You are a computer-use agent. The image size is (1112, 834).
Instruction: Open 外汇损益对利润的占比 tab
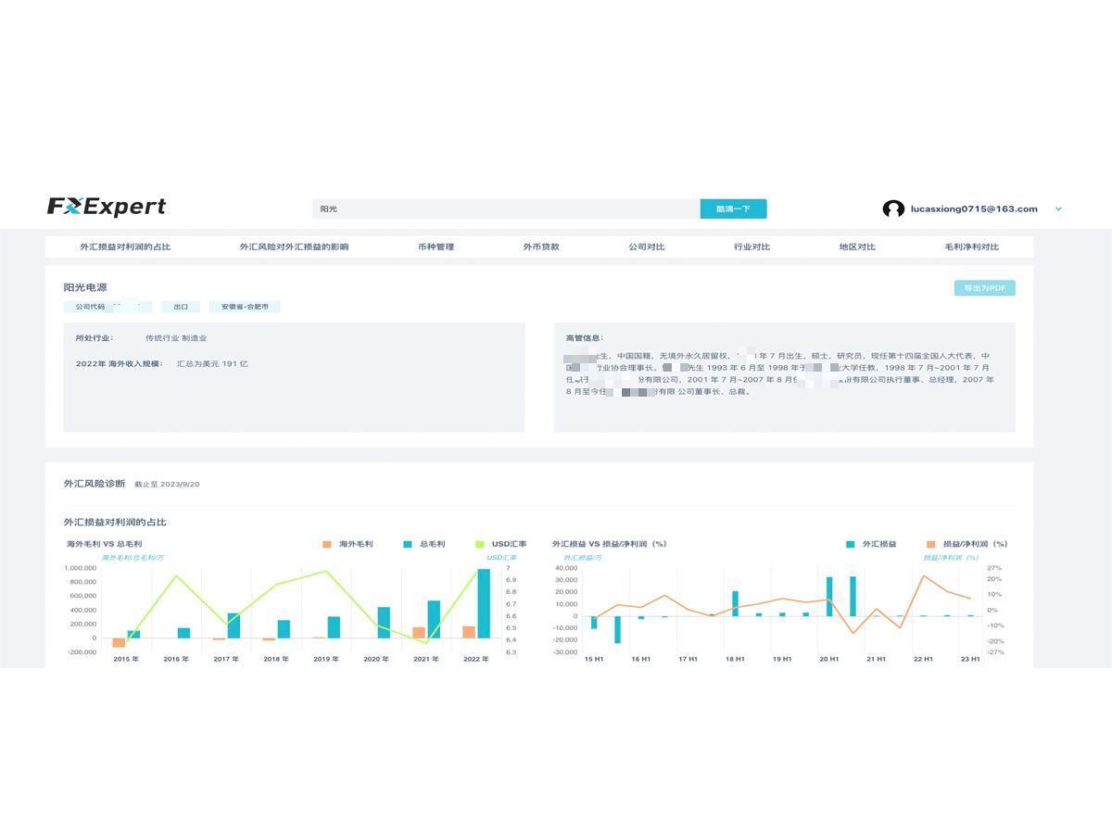[x=125, y=247]
